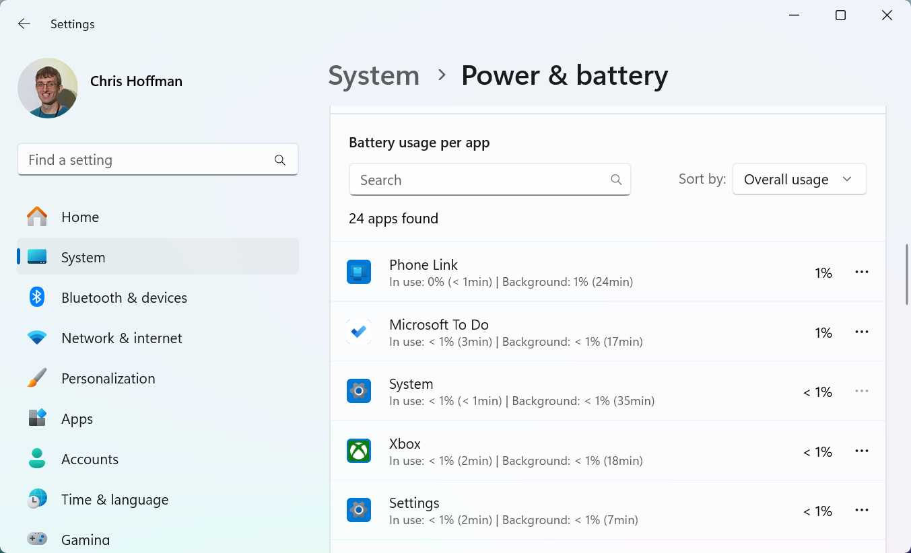Click the search magnifier in app search box
The image size is (911, 553).
(615, 180)
